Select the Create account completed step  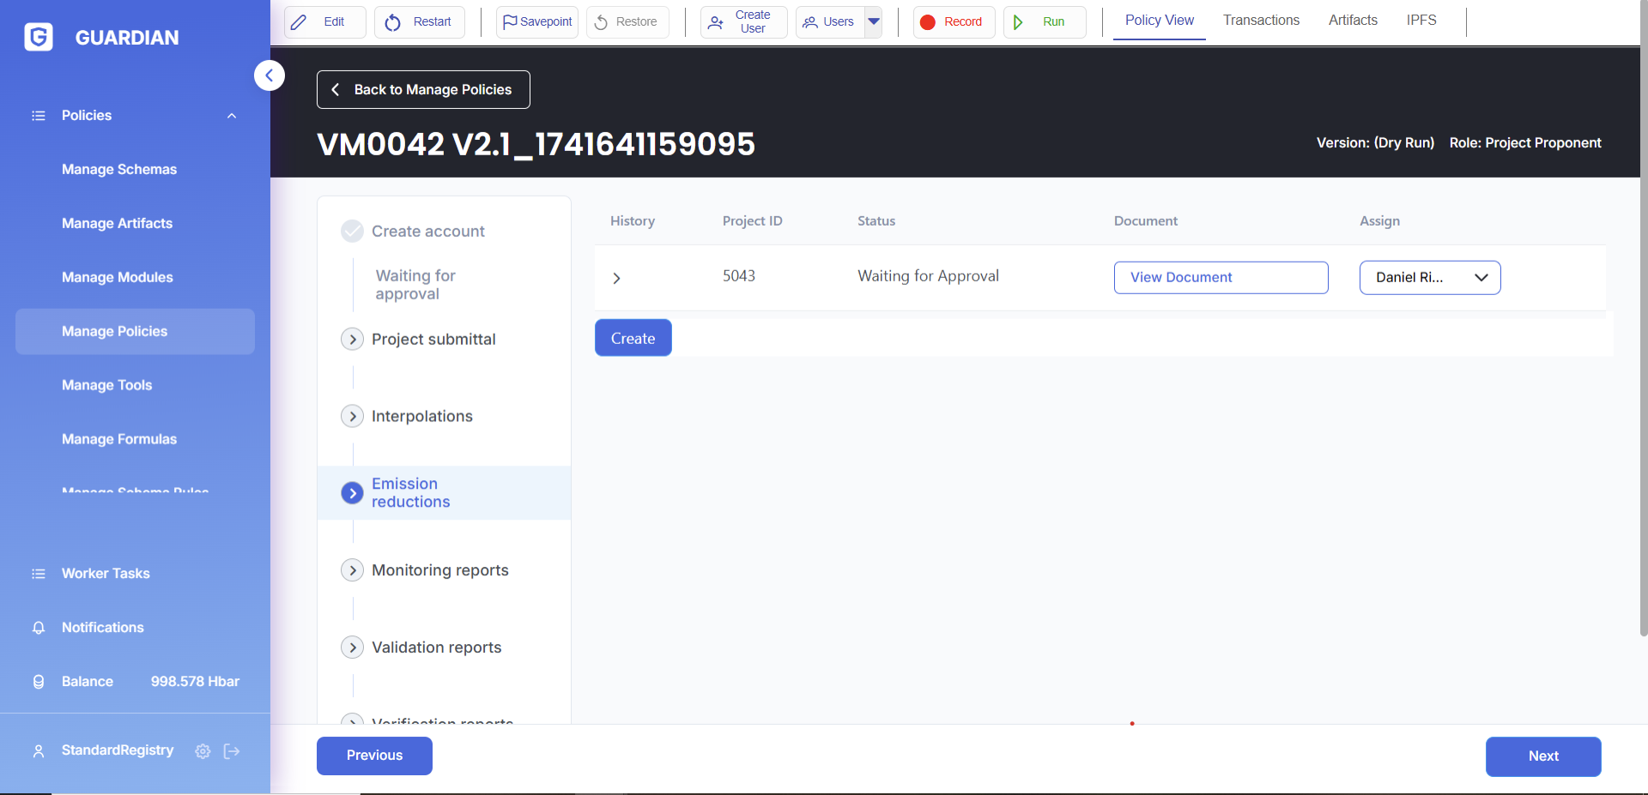click(x=427, y=232)
